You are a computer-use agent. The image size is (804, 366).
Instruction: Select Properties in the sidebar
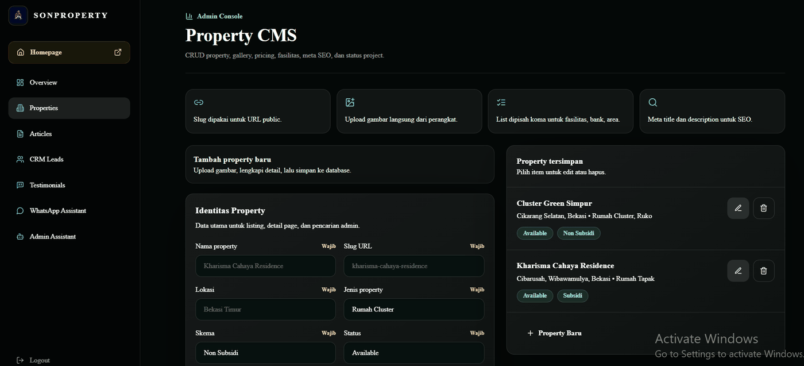pyautogui.click(x=69, y=108)
